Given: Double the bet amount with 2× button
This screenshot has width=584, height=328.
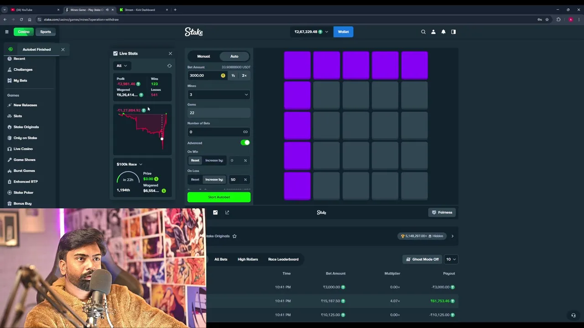Looking at the screenshot, I should tap(244, 76).
